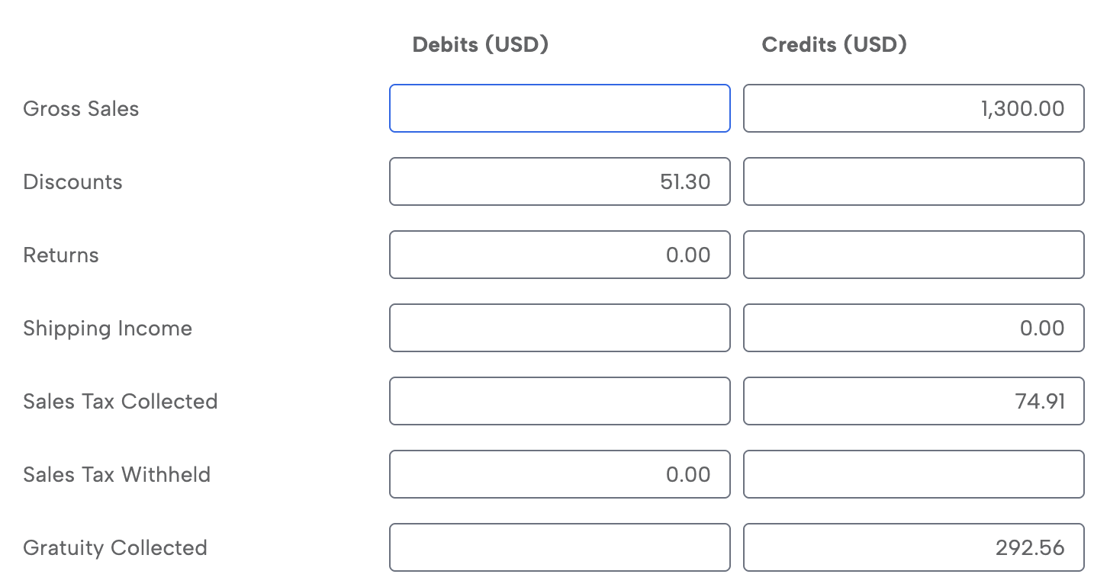Click the Shipping Income row label
Screen dimensions: 1094x587
pos(108,329)
